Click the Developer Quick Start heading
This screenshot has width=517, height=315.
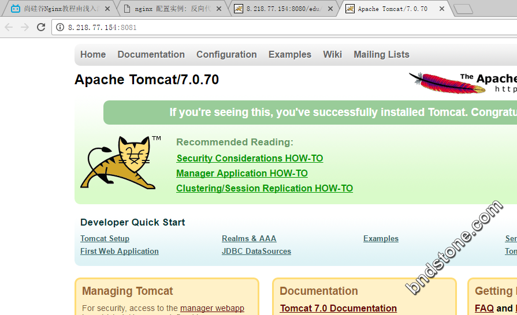click(x=132, y=222)
